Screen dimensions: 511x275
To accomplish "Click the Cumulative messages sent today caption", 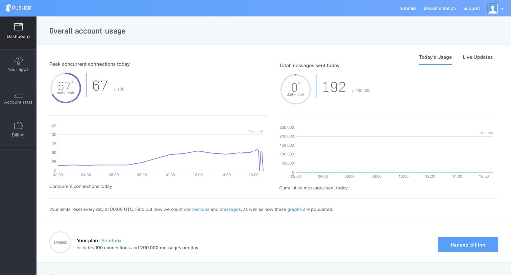I will pyautogui.click(x=313, y=188).
